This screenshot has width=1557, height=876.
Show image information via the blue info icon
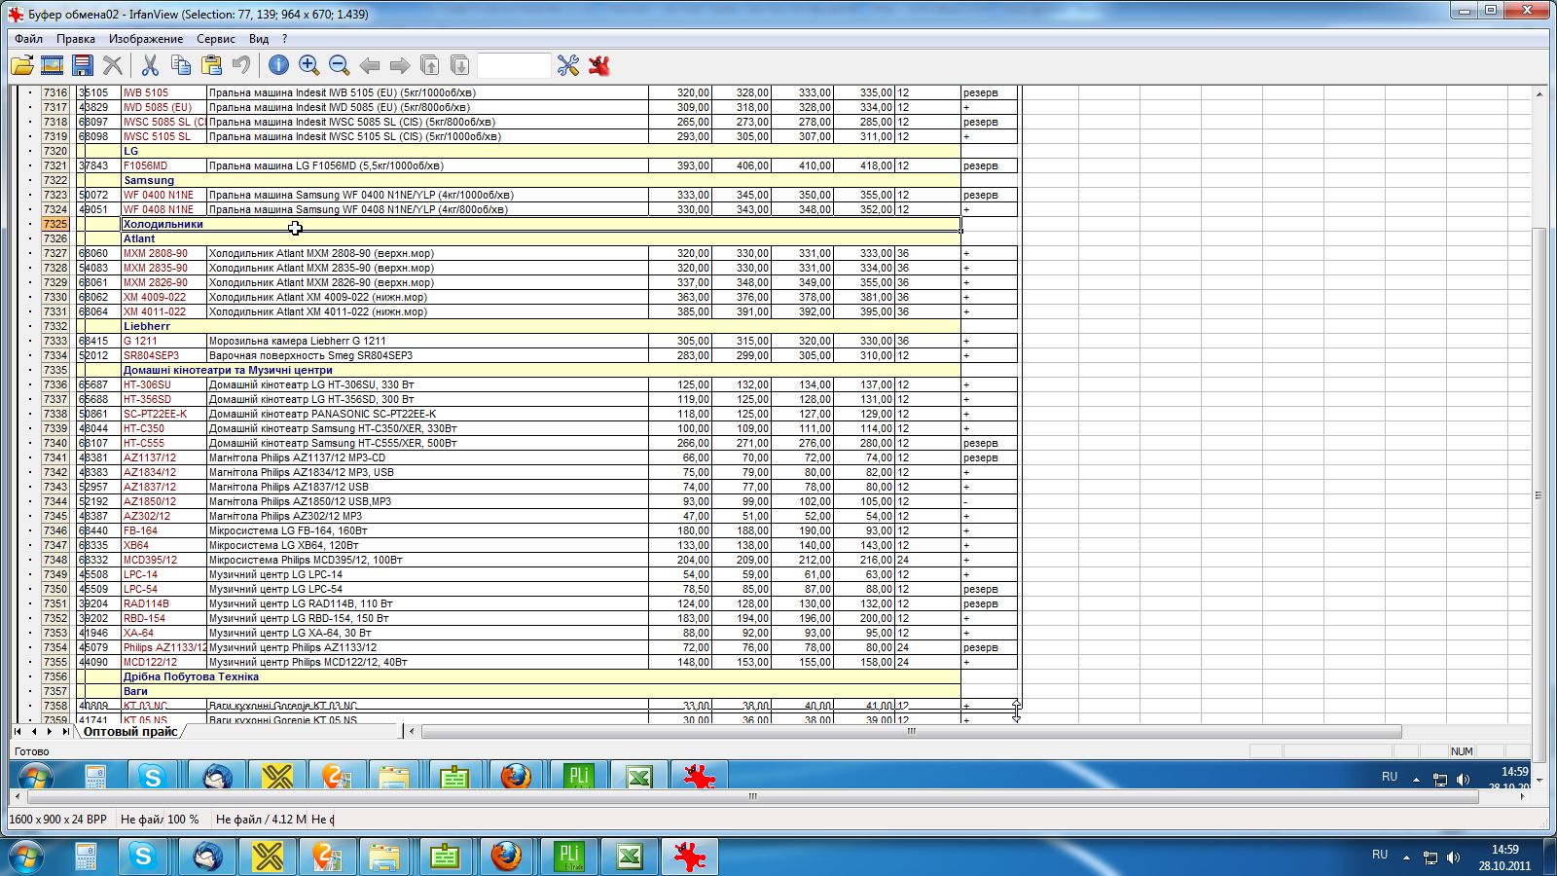[278, 65]
